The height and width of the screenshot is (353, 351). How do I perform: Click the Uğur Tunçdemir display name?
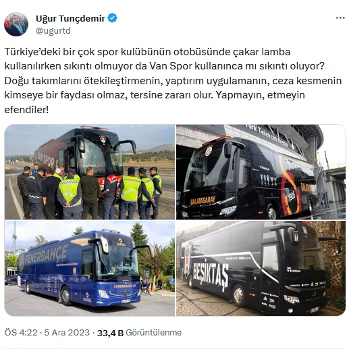(x=70, y=18)
